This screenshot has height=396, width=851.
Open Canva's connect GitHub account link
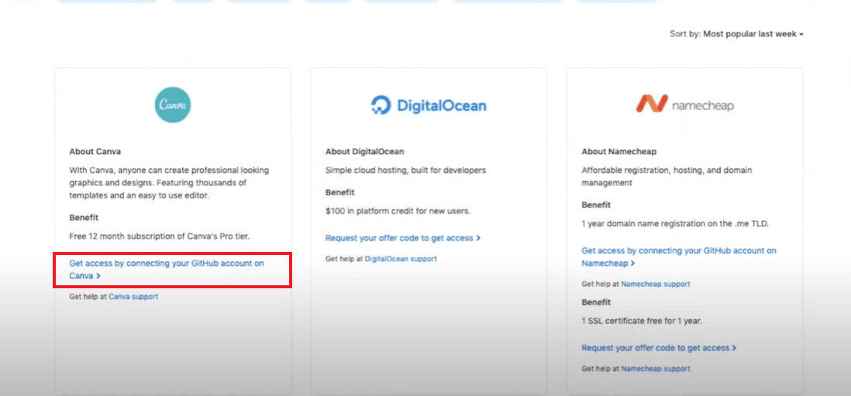[x=167, y=270]
